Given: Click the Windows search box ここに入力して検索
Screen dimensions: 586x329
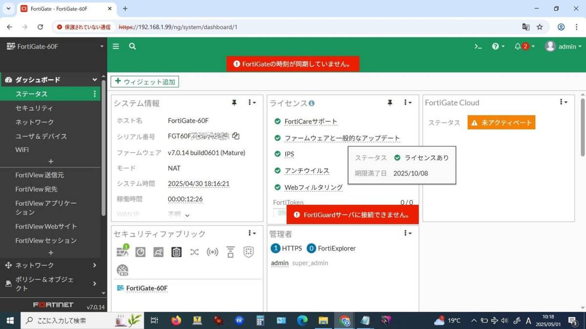Looking at the screenshot, I should point(83,320).
